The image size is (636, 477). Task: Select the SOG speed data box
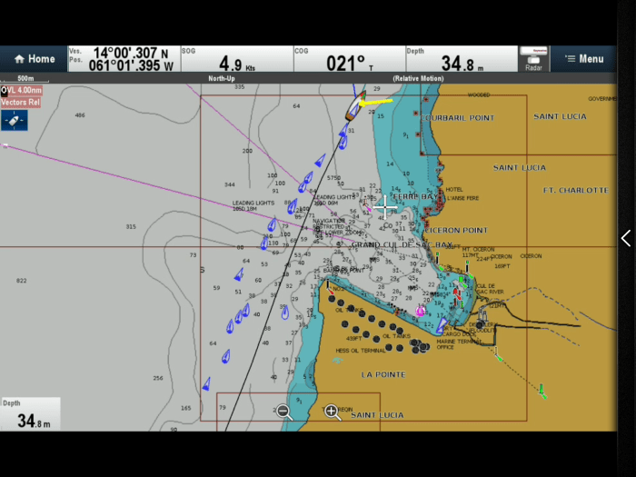pyautogui.click(x=235, y=59)
